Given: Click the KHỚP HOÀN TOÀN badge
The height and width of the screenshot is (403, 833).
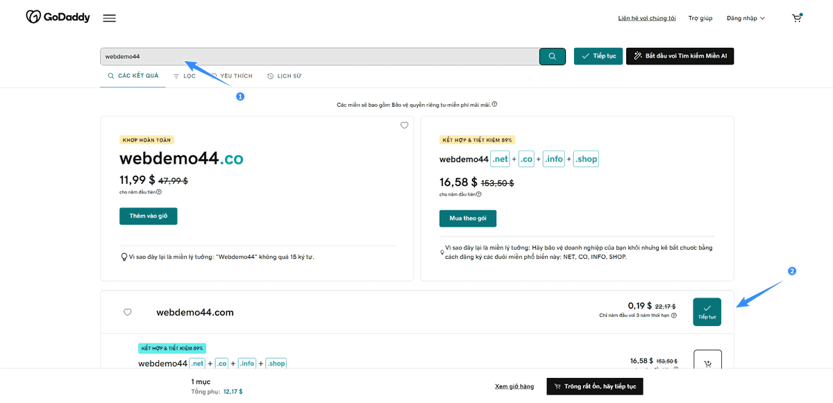Looking at the screenshot, I should pos(146,139).
